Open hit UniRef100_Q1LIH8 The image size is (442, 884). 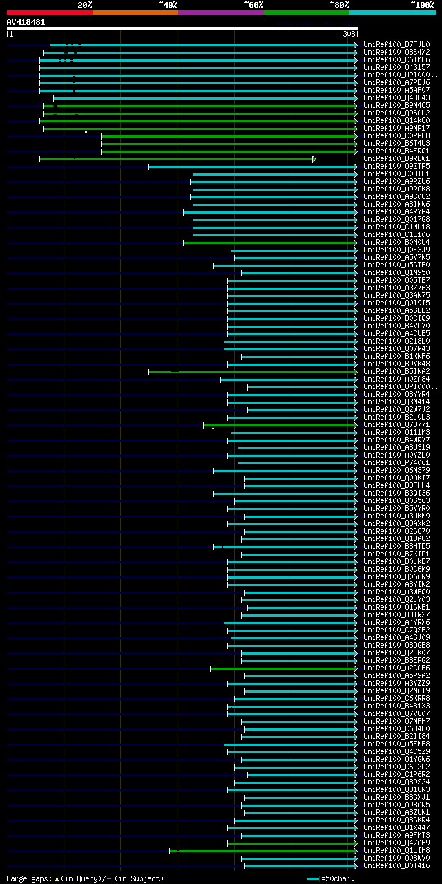point(396,851)
